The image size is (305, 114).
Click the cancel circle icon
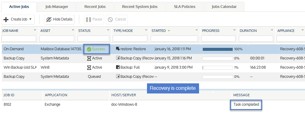point(110,19)
